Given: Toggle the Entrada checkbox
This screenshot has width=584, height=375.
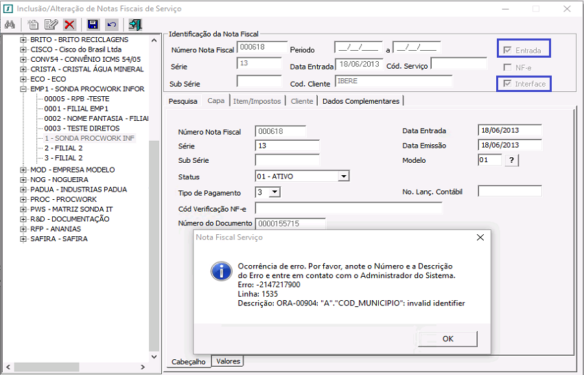Looking at the screenshot, I should tap(507, 50).
